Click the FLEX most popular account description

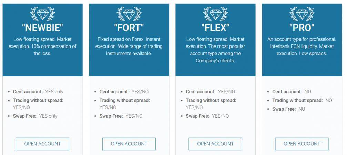coord(215,50)
